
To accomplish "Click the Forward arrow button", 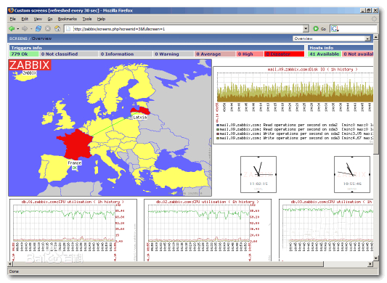I will click(25, 28).
